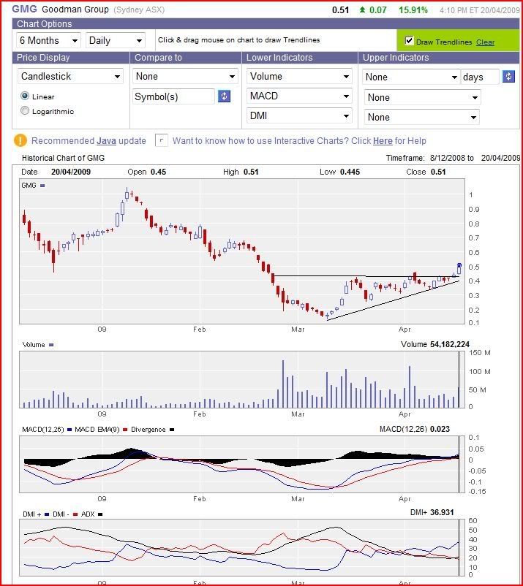Select the Linear scale radio button
This screenshot has height=586, width=523.
click(25, 96)
